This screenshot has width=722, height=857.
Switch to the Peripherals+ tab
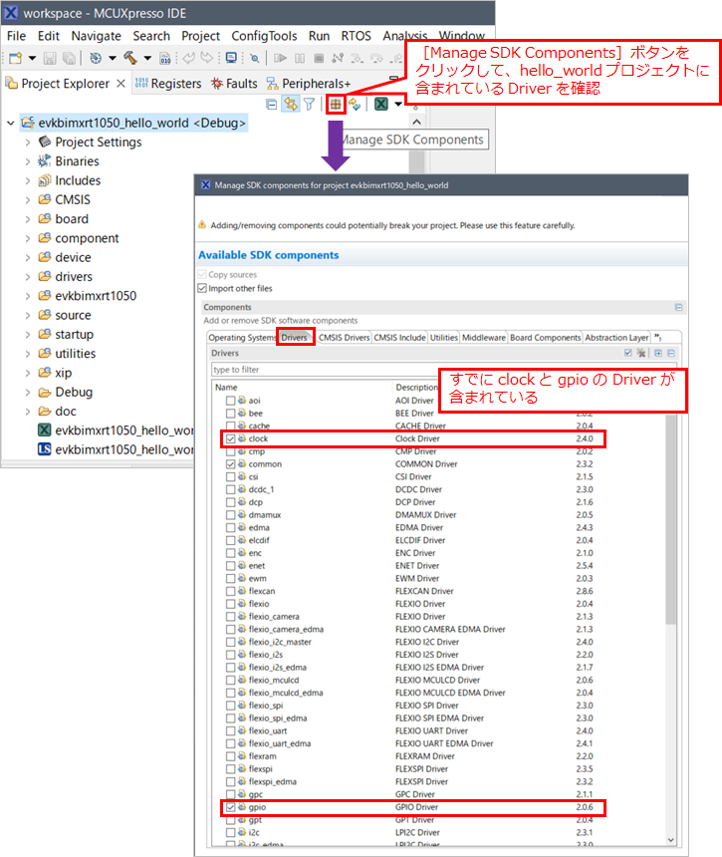pos(309,84)
